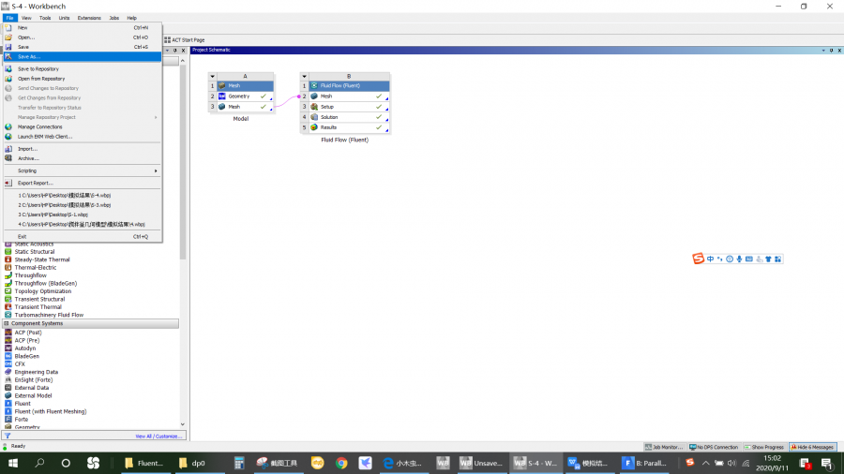844x474 pixels.
Task: Click Windows Start button
Action: click(x=13, y=463)
